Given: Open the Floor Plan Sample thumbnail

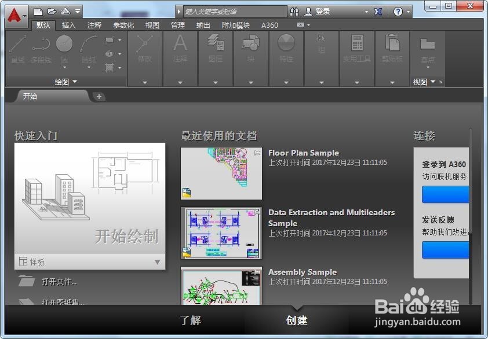Looking at the screenshot, I should [x=221, y=174].
